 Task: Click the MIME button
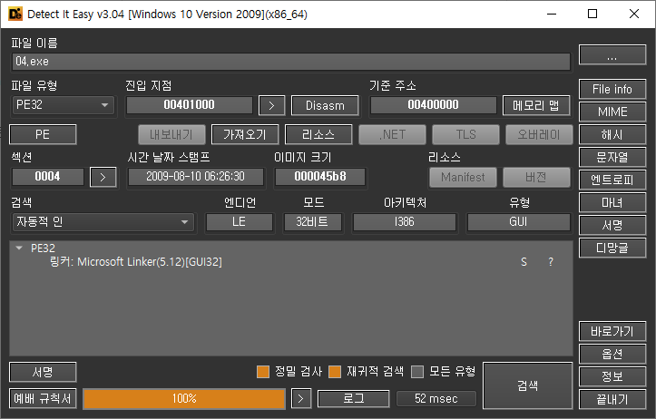point(612,112)
